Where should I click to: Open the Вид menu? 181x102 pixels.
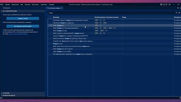[x=21, y=5]
